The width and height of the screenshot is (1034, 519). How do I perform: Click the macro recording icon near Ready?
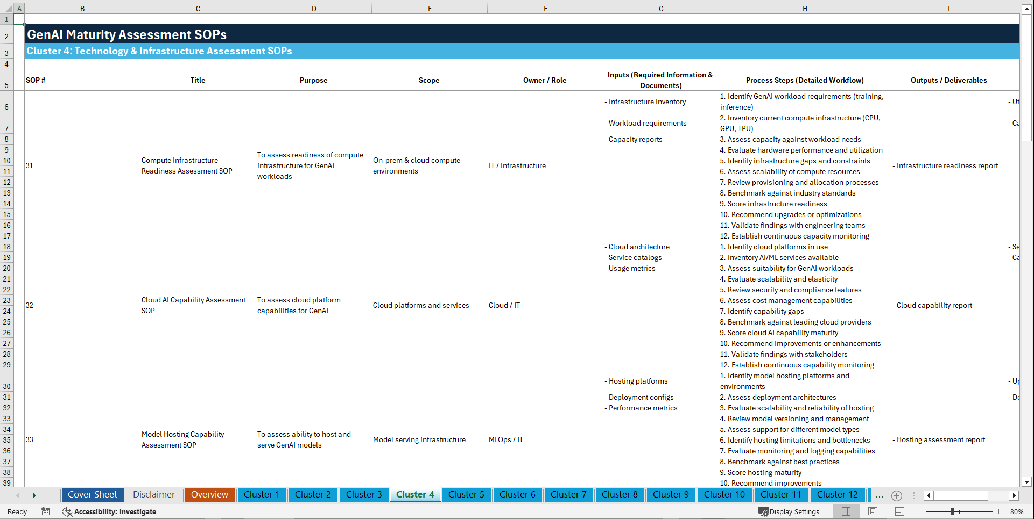(x=46, y=511)
